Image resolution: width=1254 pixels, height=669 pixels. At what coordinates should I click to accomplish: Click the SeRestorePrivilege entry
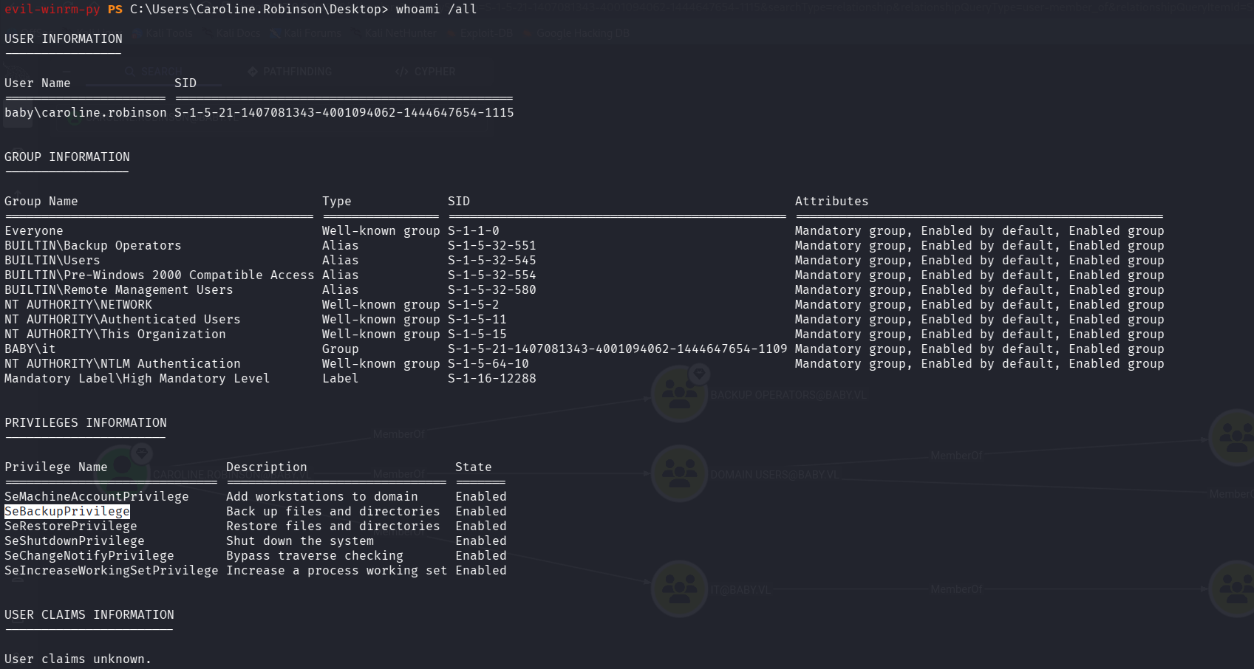(x=71, y=526)
